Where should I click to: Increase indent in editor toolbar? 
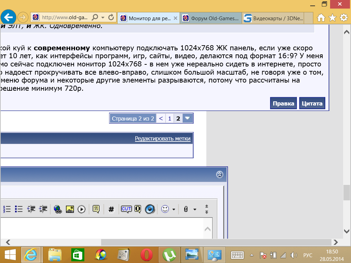(43, 209)
